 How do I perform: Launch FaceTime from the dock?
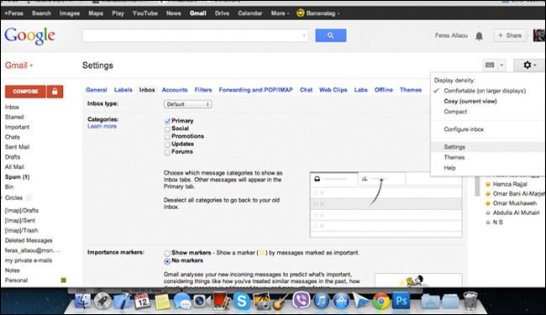click(x=202, y=301)
